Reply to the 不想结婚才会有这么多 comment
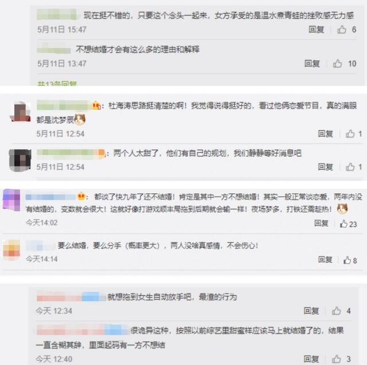Viewport: 367px width, 365px height. 312,63
